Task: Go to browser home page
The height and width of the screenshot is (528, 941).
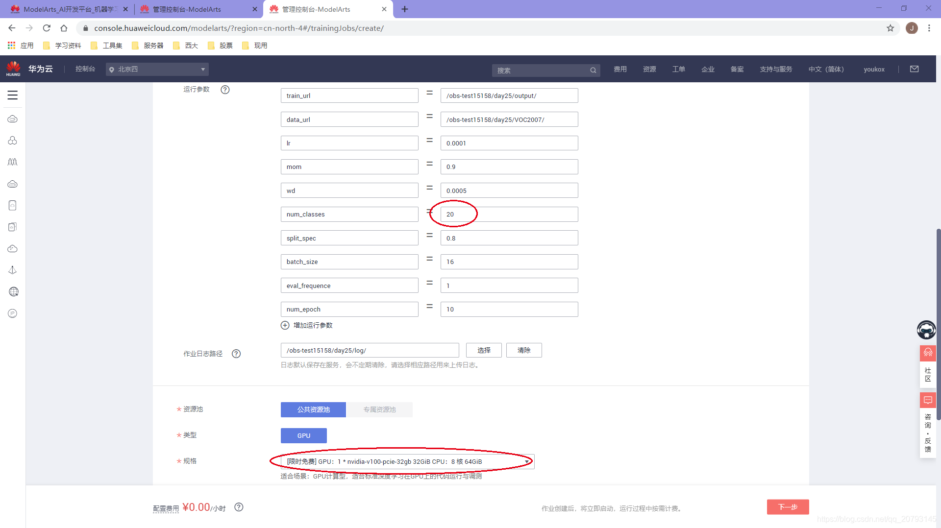Action: (64, 28)
